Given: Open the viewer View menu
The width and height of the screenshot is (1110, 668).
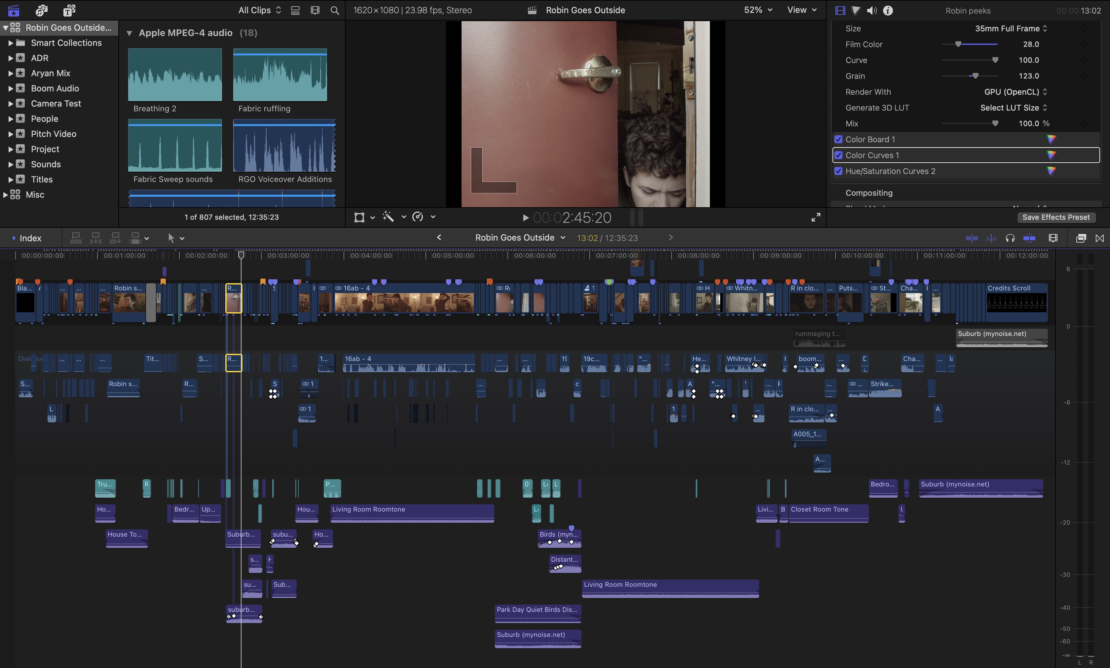Looking at the screenshot, I should (x=801, y=10).
